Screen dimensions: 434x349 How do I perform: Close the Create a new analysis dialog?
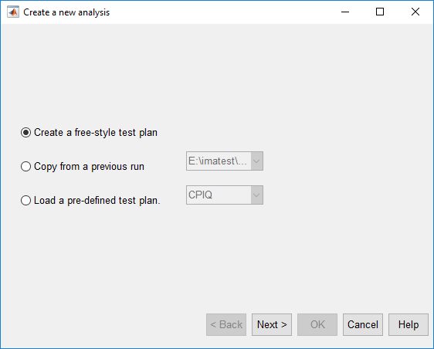point(415,12)
